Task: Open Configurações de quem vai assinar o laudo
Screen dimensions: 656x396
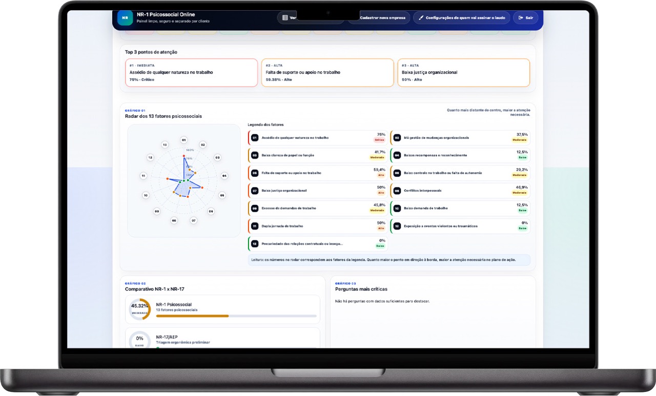Action: point(461,17)
